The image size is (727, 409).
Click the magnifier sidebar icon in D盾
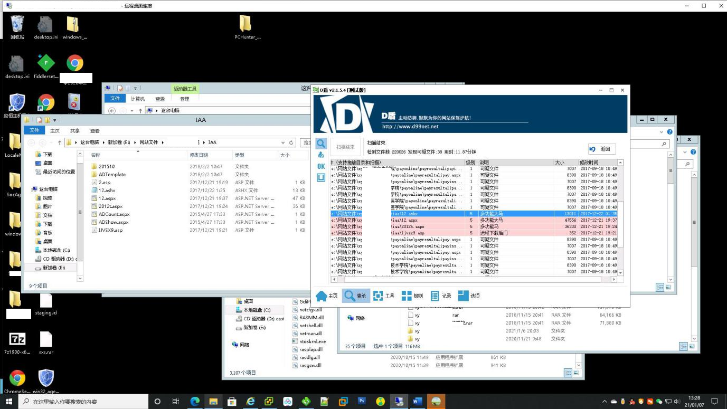tap(321, 144)
